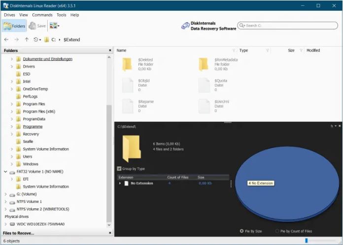Click the large folder icon in preview
The image size is (343, 245).
(x=132, y=148)
